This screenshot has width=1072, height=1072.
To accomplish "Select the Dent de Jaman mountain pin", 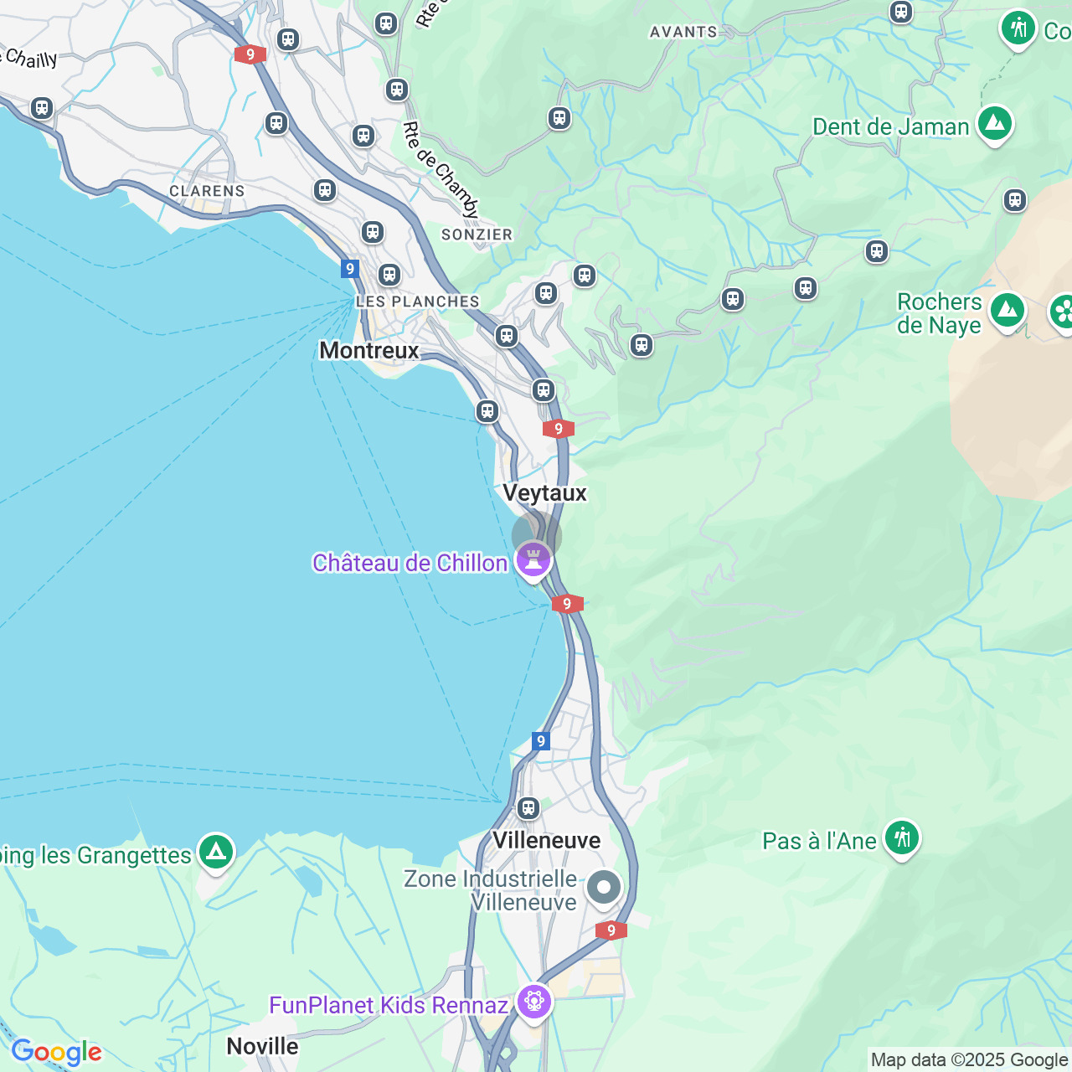I will pyautogui.click(x=995, y=125).
